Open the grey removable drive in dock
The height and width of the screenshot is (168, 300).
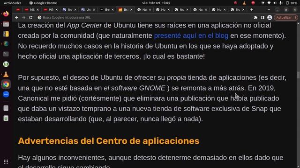coord(6,108)
